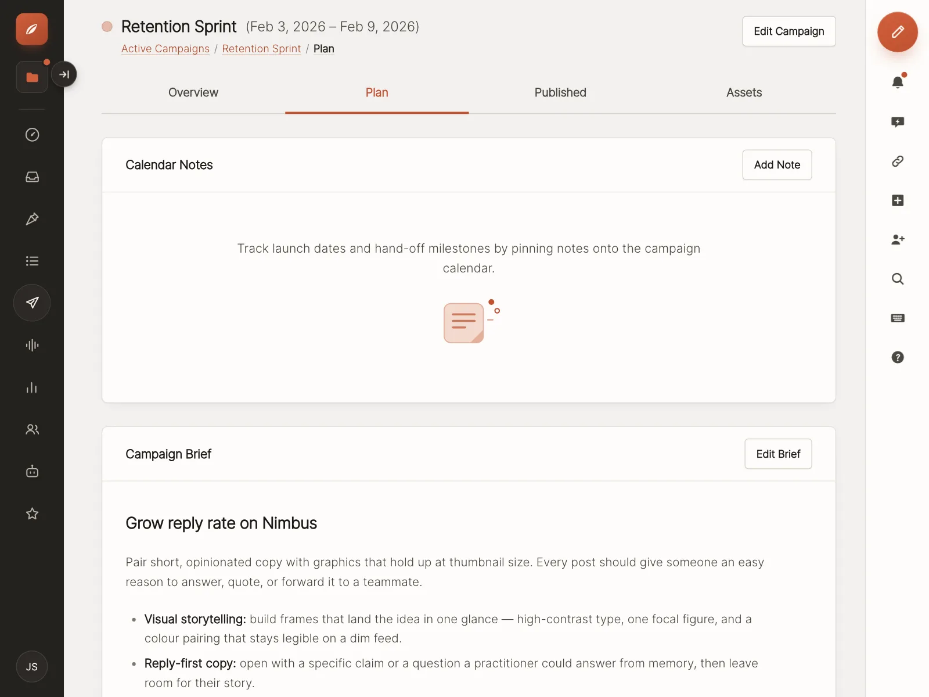Open the robot automation icon
The width and height of the screenshot is (929, 697).
32,471
